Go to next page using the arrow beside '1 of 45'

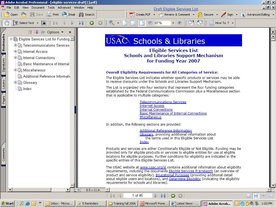(x=156, y=196)
